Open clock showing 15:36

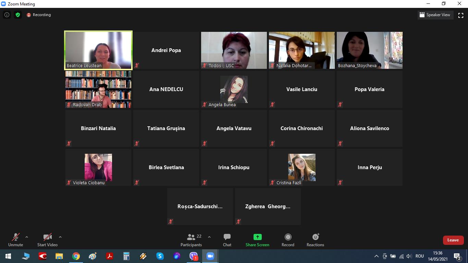(438, 256)
